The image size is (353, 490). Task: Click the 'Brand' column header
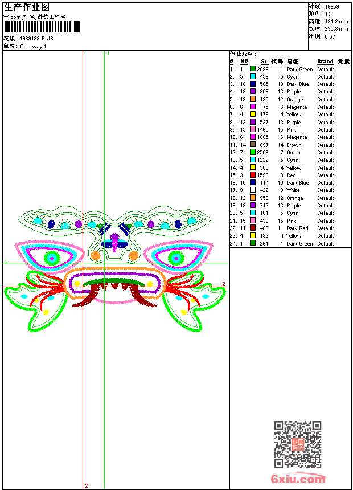click(325, 62)
